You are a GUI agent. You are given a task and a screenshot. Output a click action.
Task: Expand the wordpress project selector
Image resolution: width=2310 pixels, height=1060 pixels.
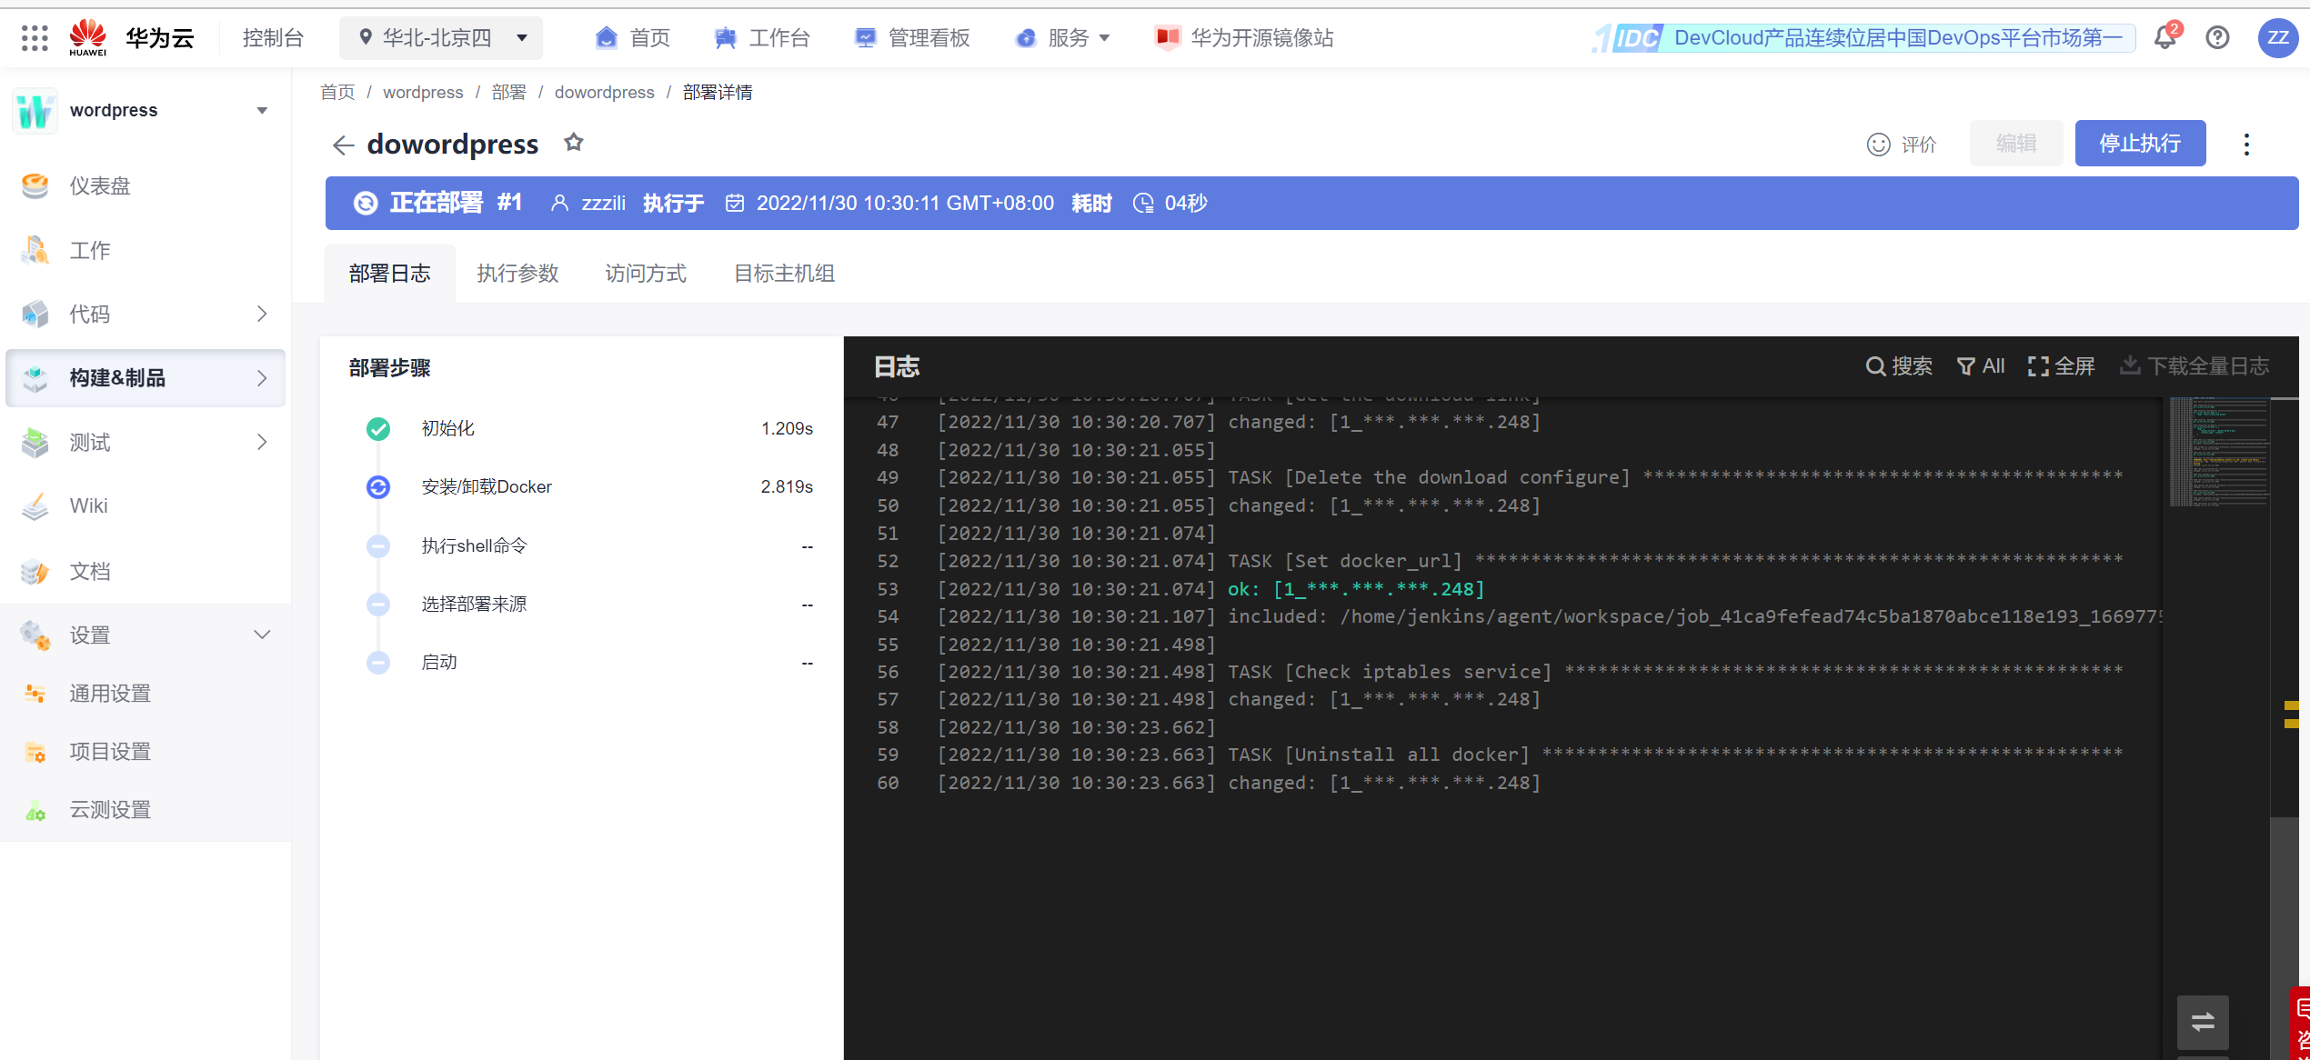coord(262,111)
